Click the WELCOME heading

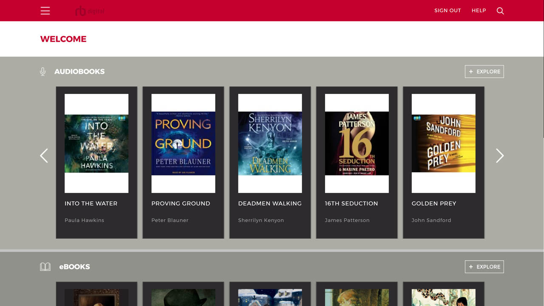click(x=63, y=39)
